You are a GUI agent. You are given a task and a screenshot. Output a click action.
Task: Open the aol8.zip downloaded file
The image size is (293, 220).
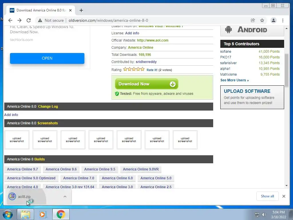click(x=24, y=197)
